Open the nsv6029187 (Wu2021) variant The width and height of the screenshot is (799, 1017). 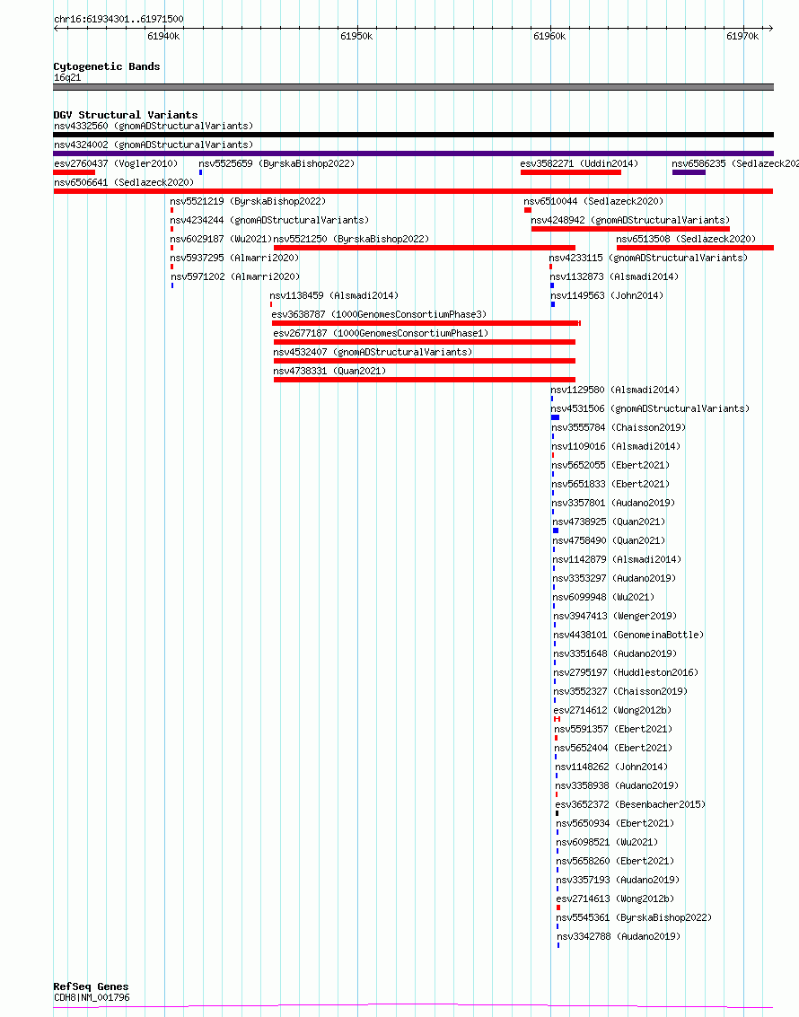coord(221,239)
